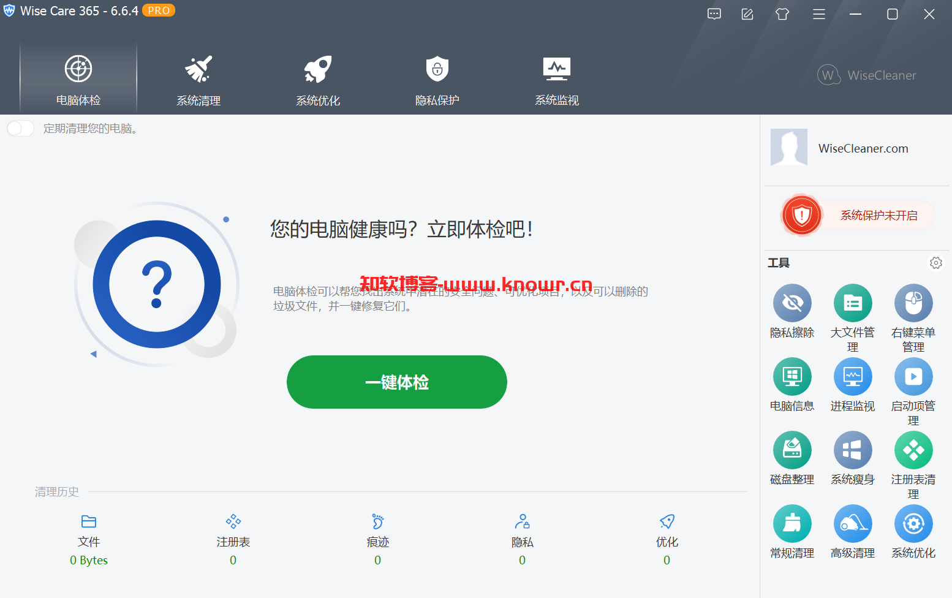Open the 电脑信息 tool
This screenshot has width=952, height=598.
pos(792,385)
